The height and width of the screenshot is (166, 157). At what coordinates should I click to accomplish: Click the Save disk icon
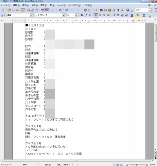point(13,10)
